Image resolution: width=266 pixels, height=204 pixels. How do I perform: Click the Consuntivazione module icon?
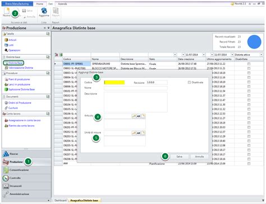point(6,170)
